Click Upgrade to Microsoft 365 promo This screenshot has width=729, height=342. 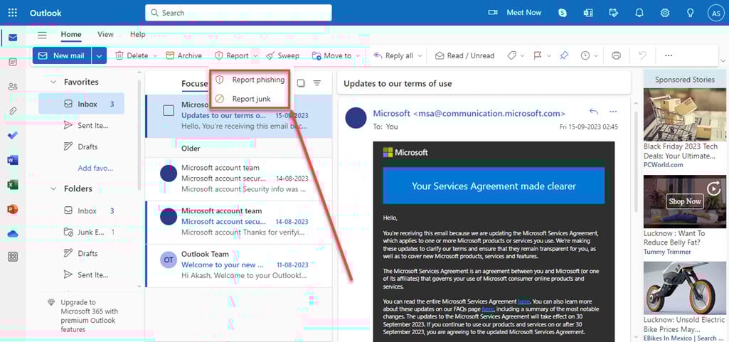pos(84,316)
